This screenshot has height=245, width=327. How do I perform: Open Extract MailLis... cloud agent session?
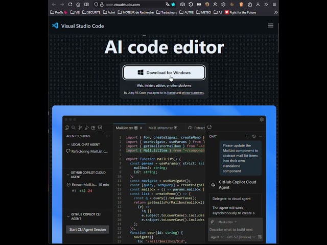tap(88, 185)
